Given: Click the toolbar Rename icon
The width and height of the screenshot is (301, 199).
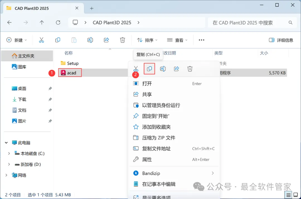Looking at the screenshot, I should (x=90, y=40).
